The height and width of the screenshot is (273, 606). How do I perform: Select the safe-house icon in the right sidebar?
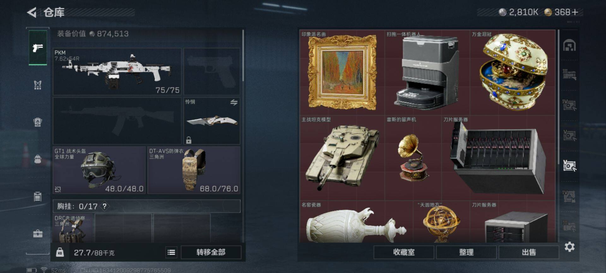point(569,45)
